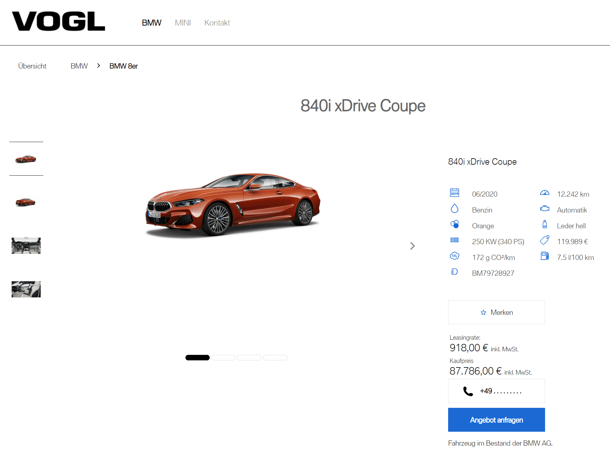
Task: Open the Kontakt menu item
Action: (x=217, y=23)
